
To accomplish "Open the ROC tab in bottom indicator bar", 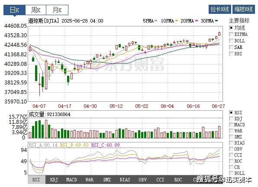I will pyautogui.click(x=178, y=180).
